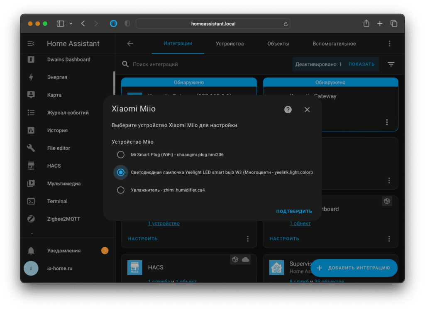Select Mi Smart Plug (WiFi) radio option
The image size is (425, 310).
[121, 155]
